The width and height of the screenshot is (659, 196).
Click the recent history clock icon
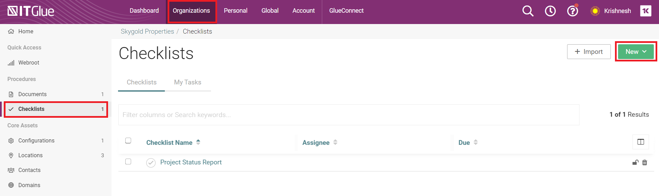coord(550,11)
